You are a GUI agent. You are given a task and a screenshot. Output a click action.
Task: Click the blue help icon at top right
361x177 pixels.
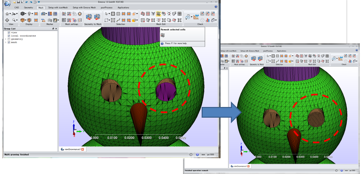click(216, 7)
